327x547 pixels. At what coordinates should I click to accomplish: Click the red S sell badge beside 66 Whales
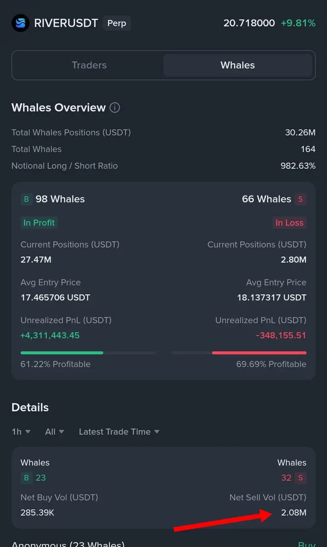pyautogui.click(x=300, y=199)
